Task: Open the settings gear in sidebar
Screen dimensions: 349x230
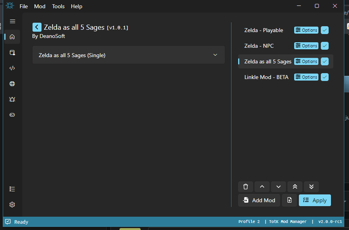Action: (x=12, y=205)
